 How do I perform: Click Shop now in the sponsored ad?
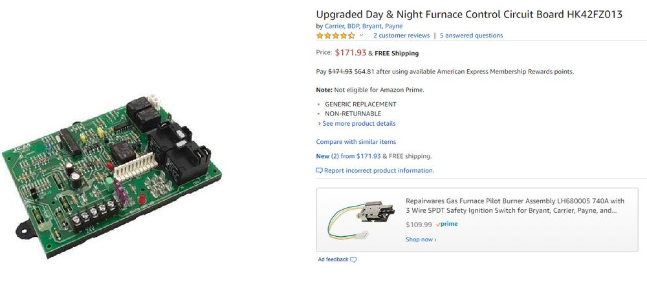pos(421,239)
